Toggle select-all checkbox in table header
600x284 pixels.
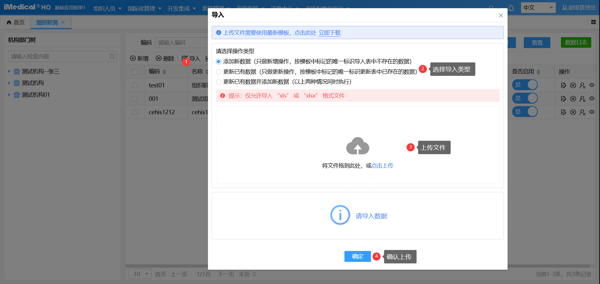point(135,72)
